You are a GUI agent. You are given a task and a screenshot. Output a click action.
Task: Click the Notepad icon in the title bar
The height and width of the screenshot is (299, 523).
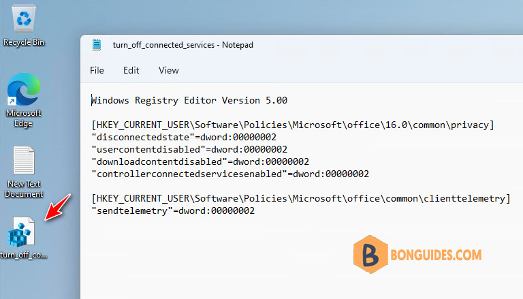[97, 45]
